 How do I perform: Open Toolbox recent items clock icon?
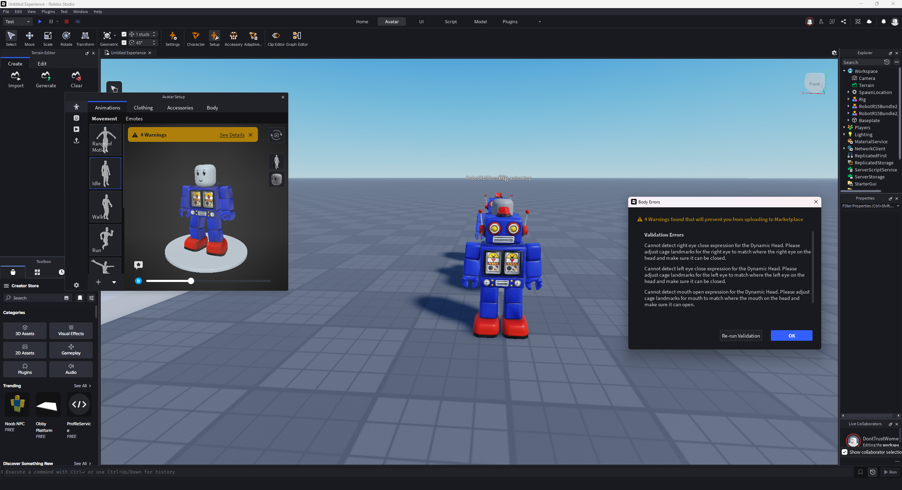[61, 272]
